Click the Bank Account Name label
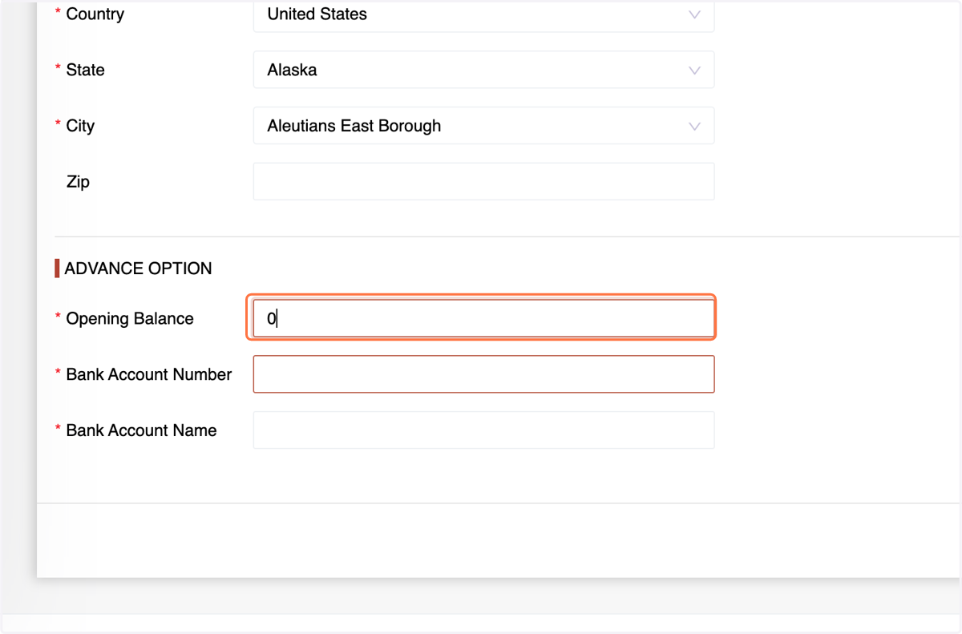The image size is (962, 634). (141, 430)
